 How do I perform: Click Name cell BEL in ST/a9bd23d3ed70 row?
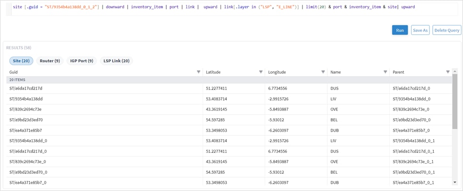(x=334, y=120)
